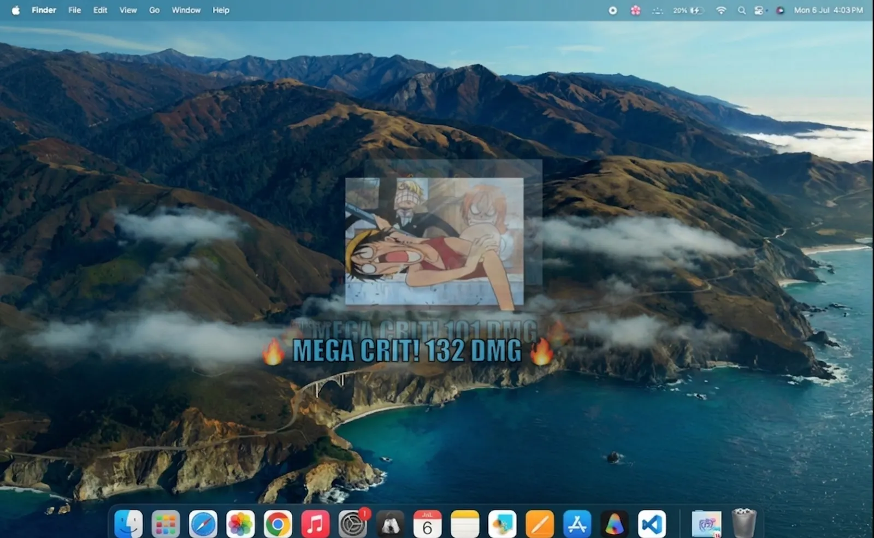Open the Go menu
The width and height of the screenshot is (874, 538).
tap(155, 10)
